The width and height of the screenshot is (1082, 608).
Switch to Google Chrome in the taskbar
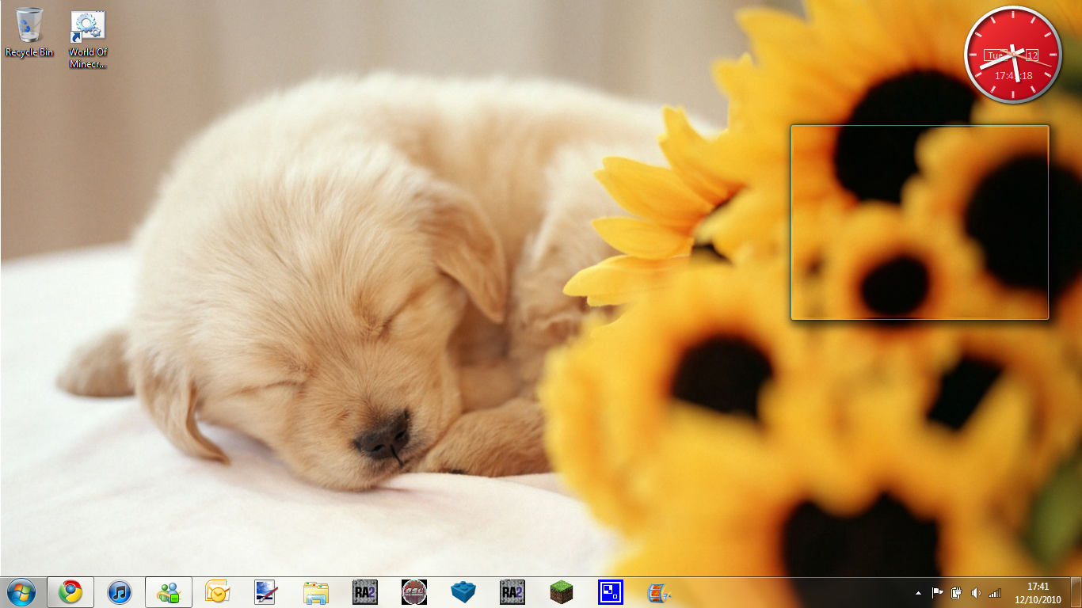point(70,592)
